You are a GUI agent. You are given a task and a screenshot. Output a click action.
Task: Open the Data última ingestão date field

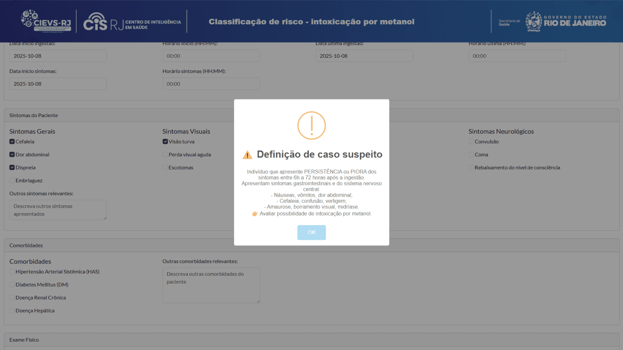364,56
